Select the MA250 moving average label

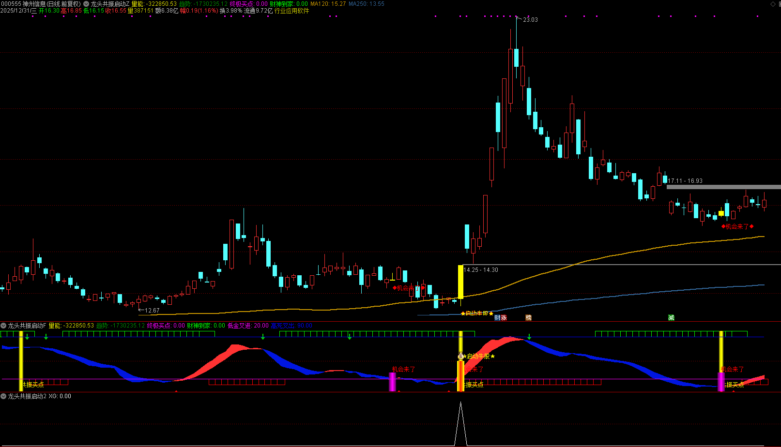[366, 4]
